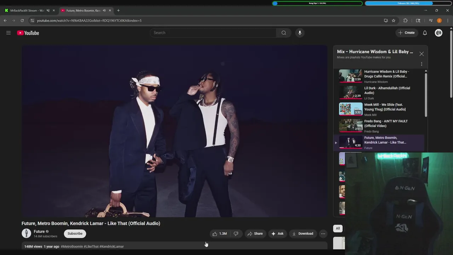Like the video with thumbs up
453x255 pixels.
pyautogui.click(x=220, y=234)
